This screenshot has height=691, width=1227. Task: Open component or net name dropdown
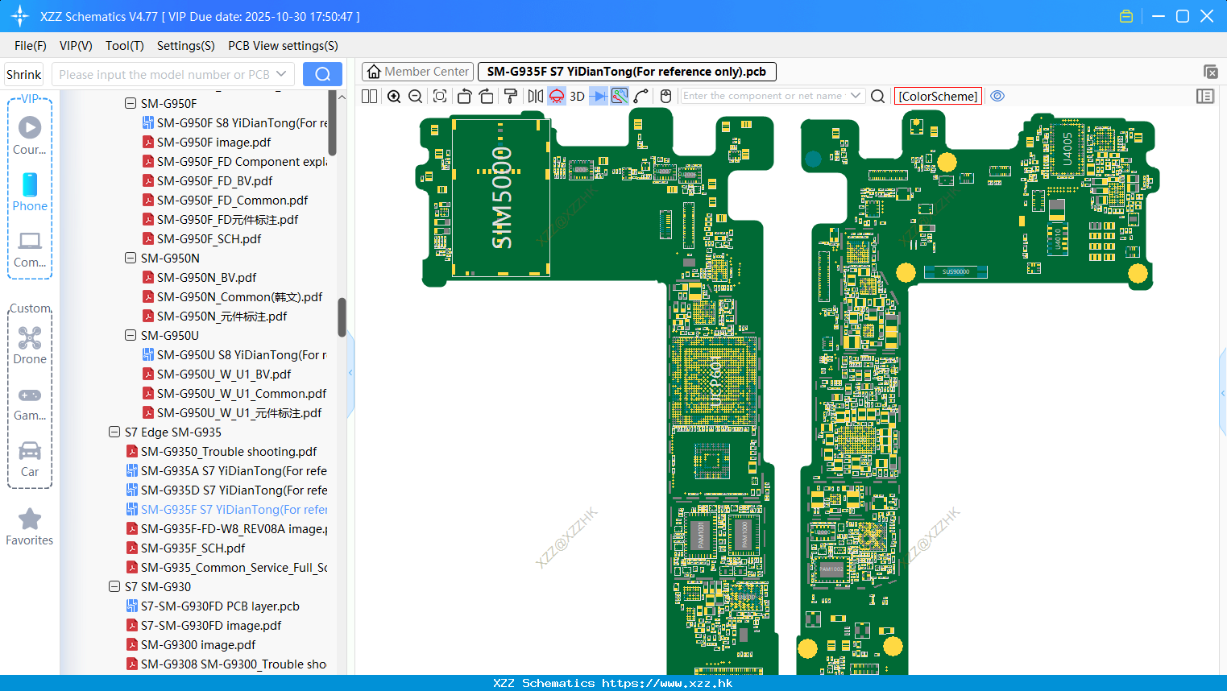856,96
